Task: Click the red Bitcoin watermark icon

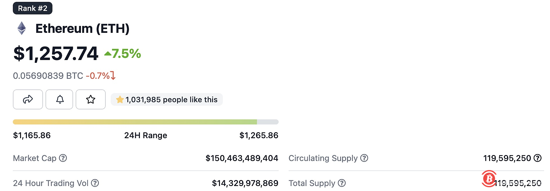Action: click(488, 178)
